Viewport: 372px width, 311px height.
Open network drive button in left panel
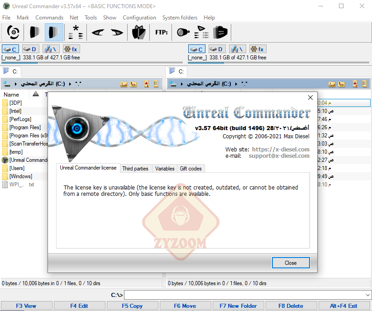51,49
